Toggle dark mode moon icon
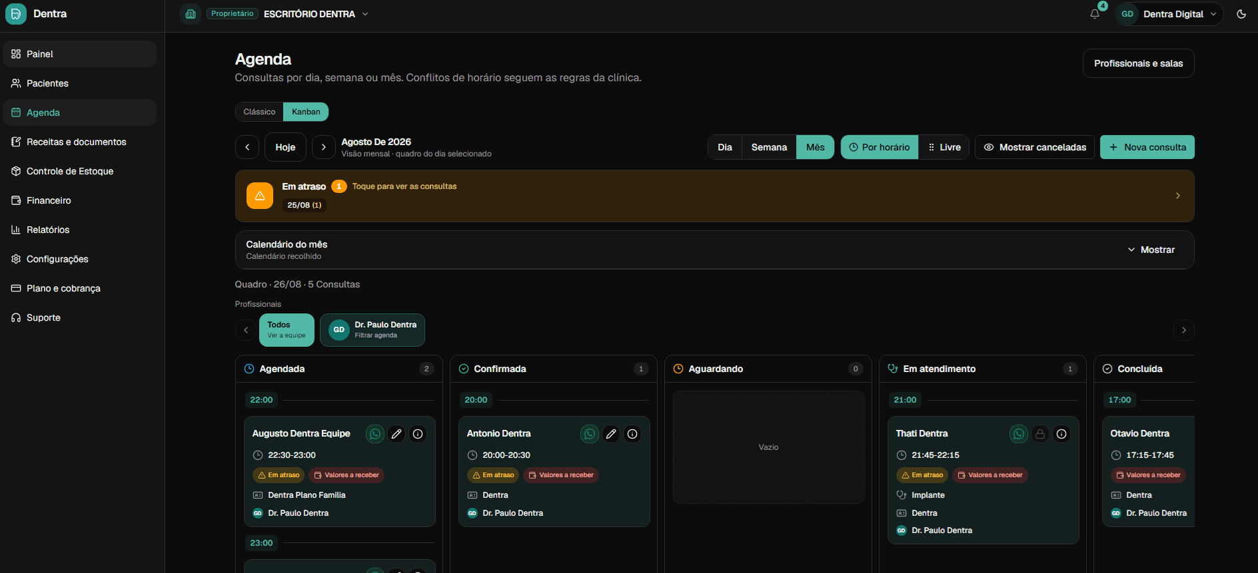 tap(1241, 14)
